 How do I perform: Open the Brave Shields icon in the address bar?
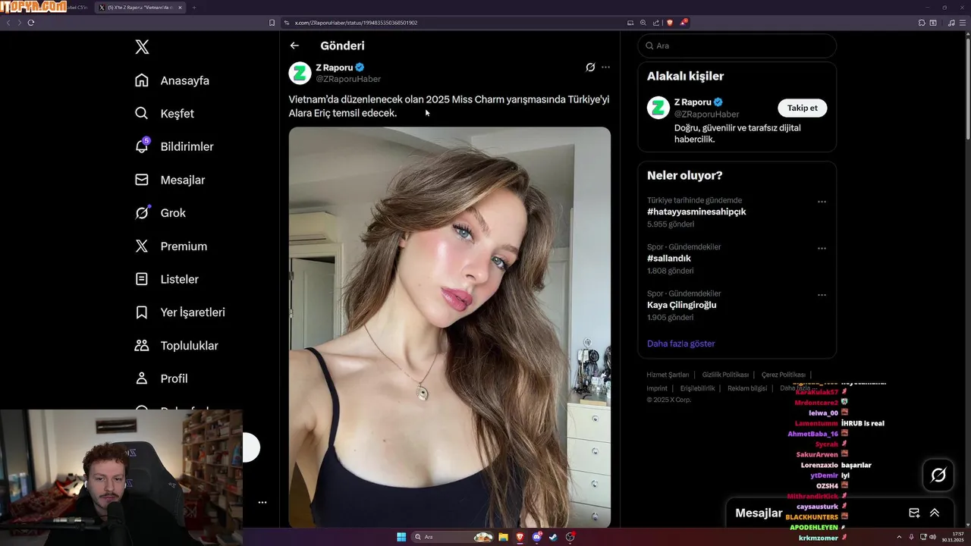coord(670,23)
